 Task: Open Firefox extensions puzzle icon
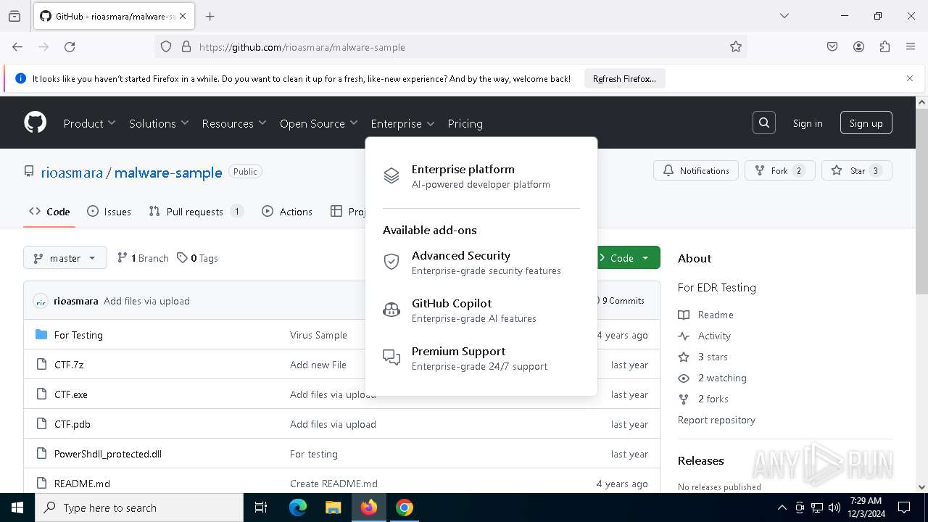coord(884,46)
